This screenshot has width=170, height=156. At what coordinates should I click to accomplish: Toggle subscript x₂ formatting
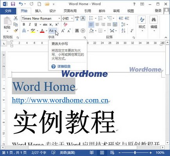point(51,25)
